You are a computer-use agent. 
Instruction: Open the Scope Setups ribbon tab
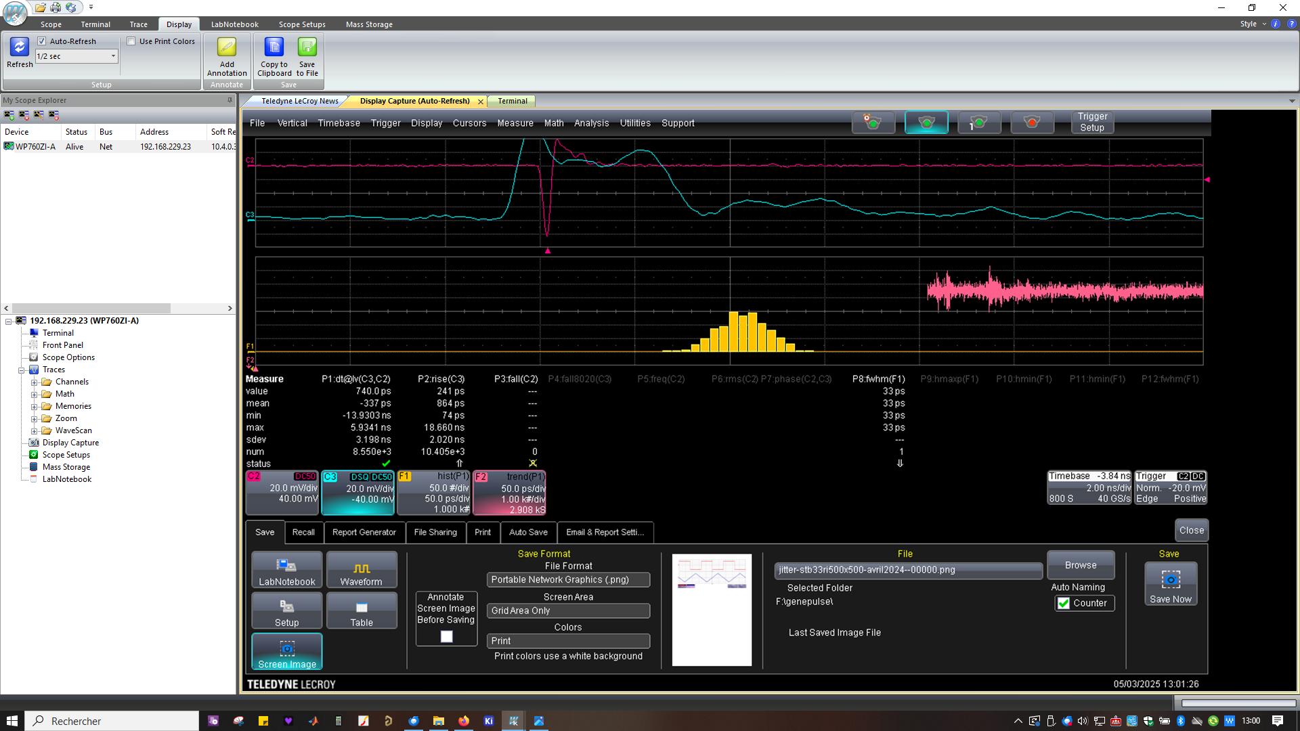point(302,24)
